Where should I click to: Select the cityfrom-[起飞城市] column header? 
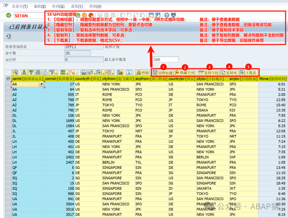(118, 79)
